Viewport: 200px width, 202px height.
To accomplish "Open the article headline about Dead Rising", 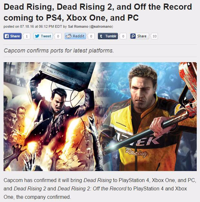I will pos(98,12).
